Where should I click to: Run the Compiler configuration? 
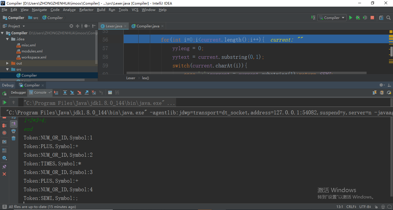point(350,18)
